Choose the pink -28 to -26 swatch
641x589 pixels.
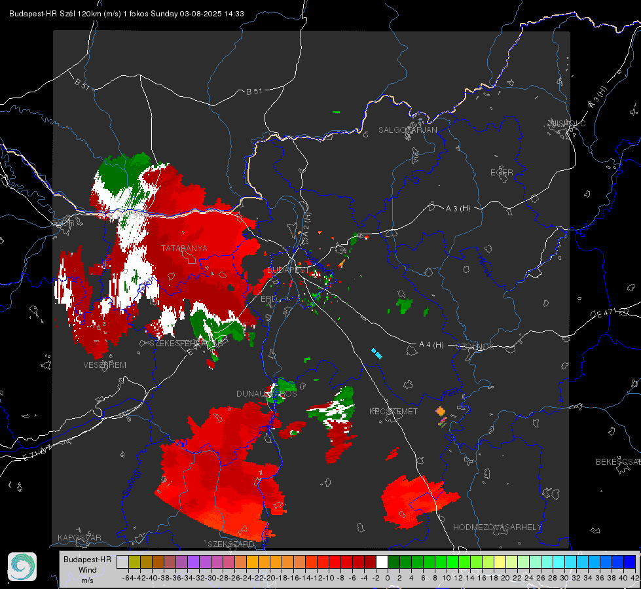coord(229,562)
